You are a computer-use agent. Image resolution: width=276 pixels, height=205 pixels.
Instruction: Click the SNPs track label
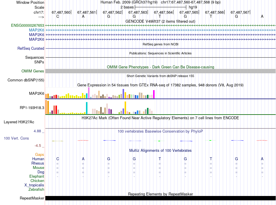tap(39, 62)
